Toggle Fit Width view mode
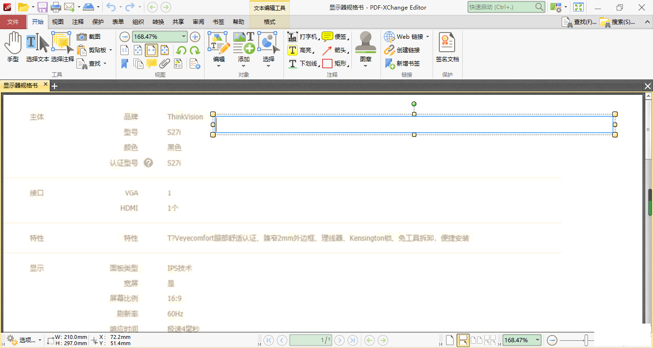Viewport: 653px width, 348px height. (x=151, y=50)
